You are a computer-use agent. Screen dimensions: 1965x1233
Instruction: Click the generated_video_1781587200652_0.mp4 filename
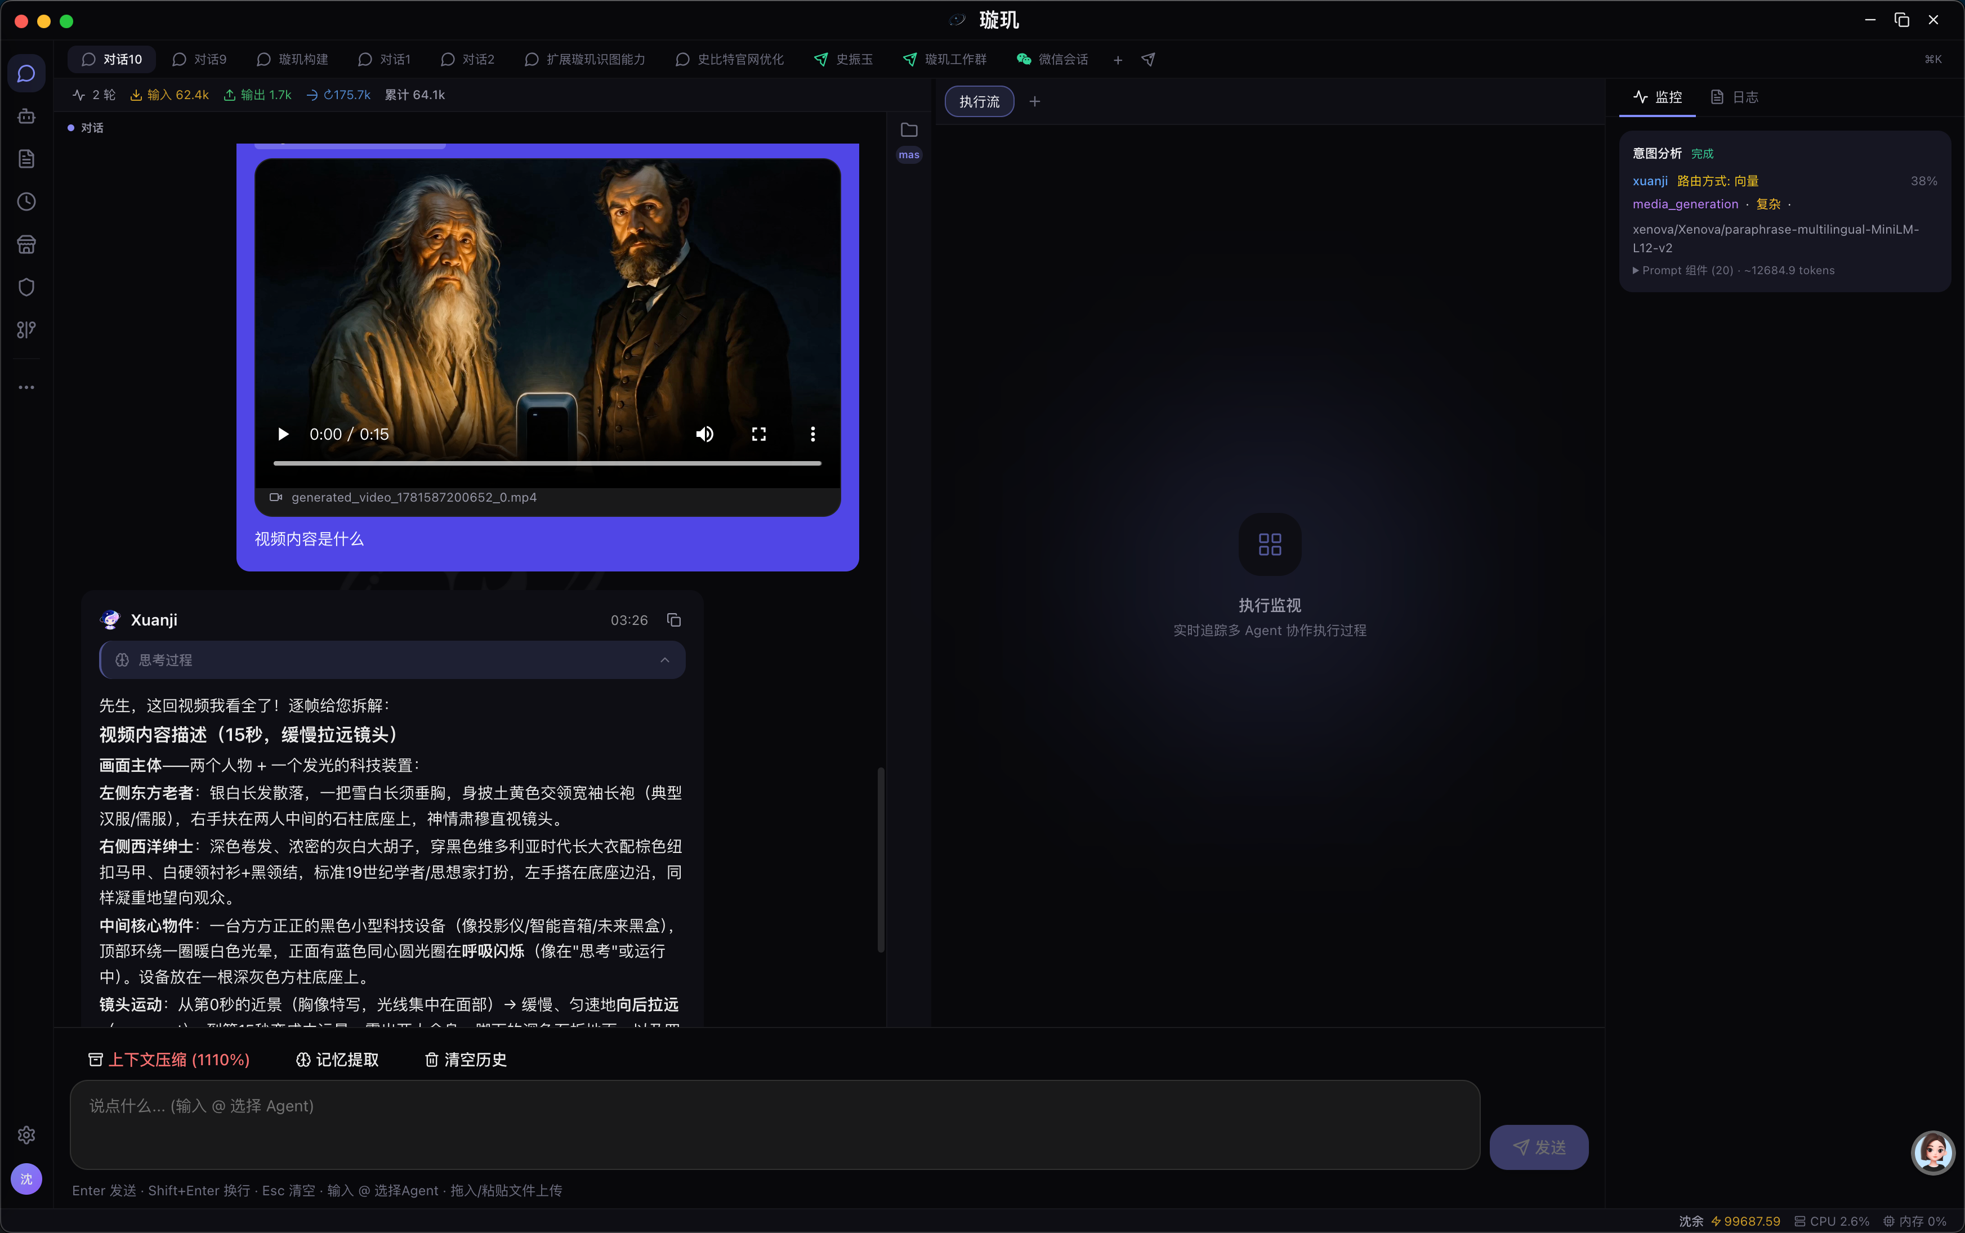(x=414, y=498)
